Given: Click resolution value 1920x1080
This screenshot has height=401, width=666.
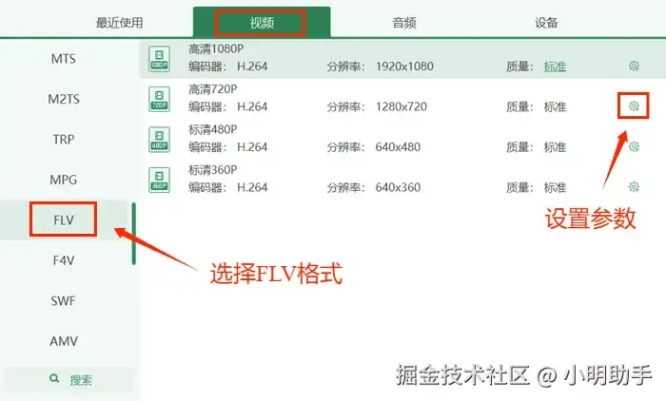Looking at the screenshot, I should click(404, 67).
